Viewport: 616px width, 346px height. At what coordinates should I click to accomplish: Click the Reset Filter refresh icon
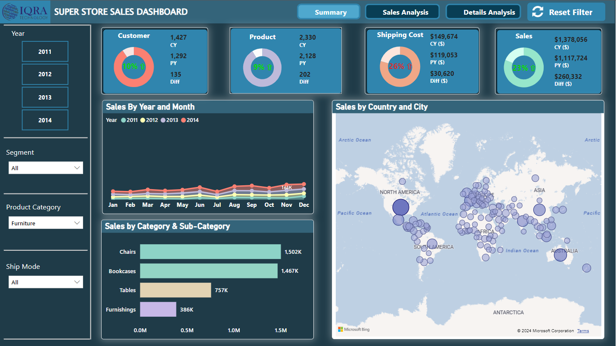click(x=538, y=12)
